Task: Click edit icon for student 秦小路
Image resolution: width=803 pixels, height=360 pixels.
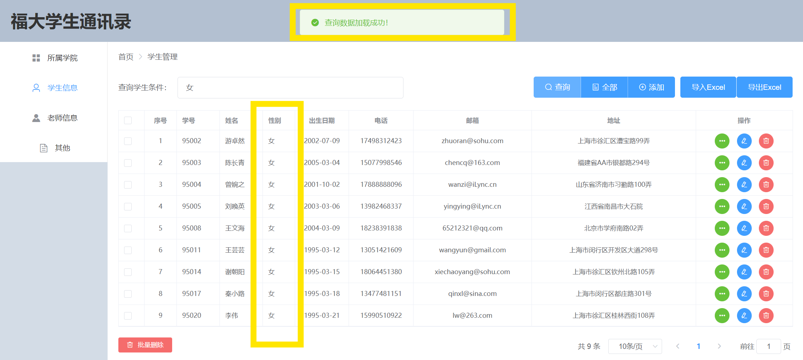Action: (744, 294)
